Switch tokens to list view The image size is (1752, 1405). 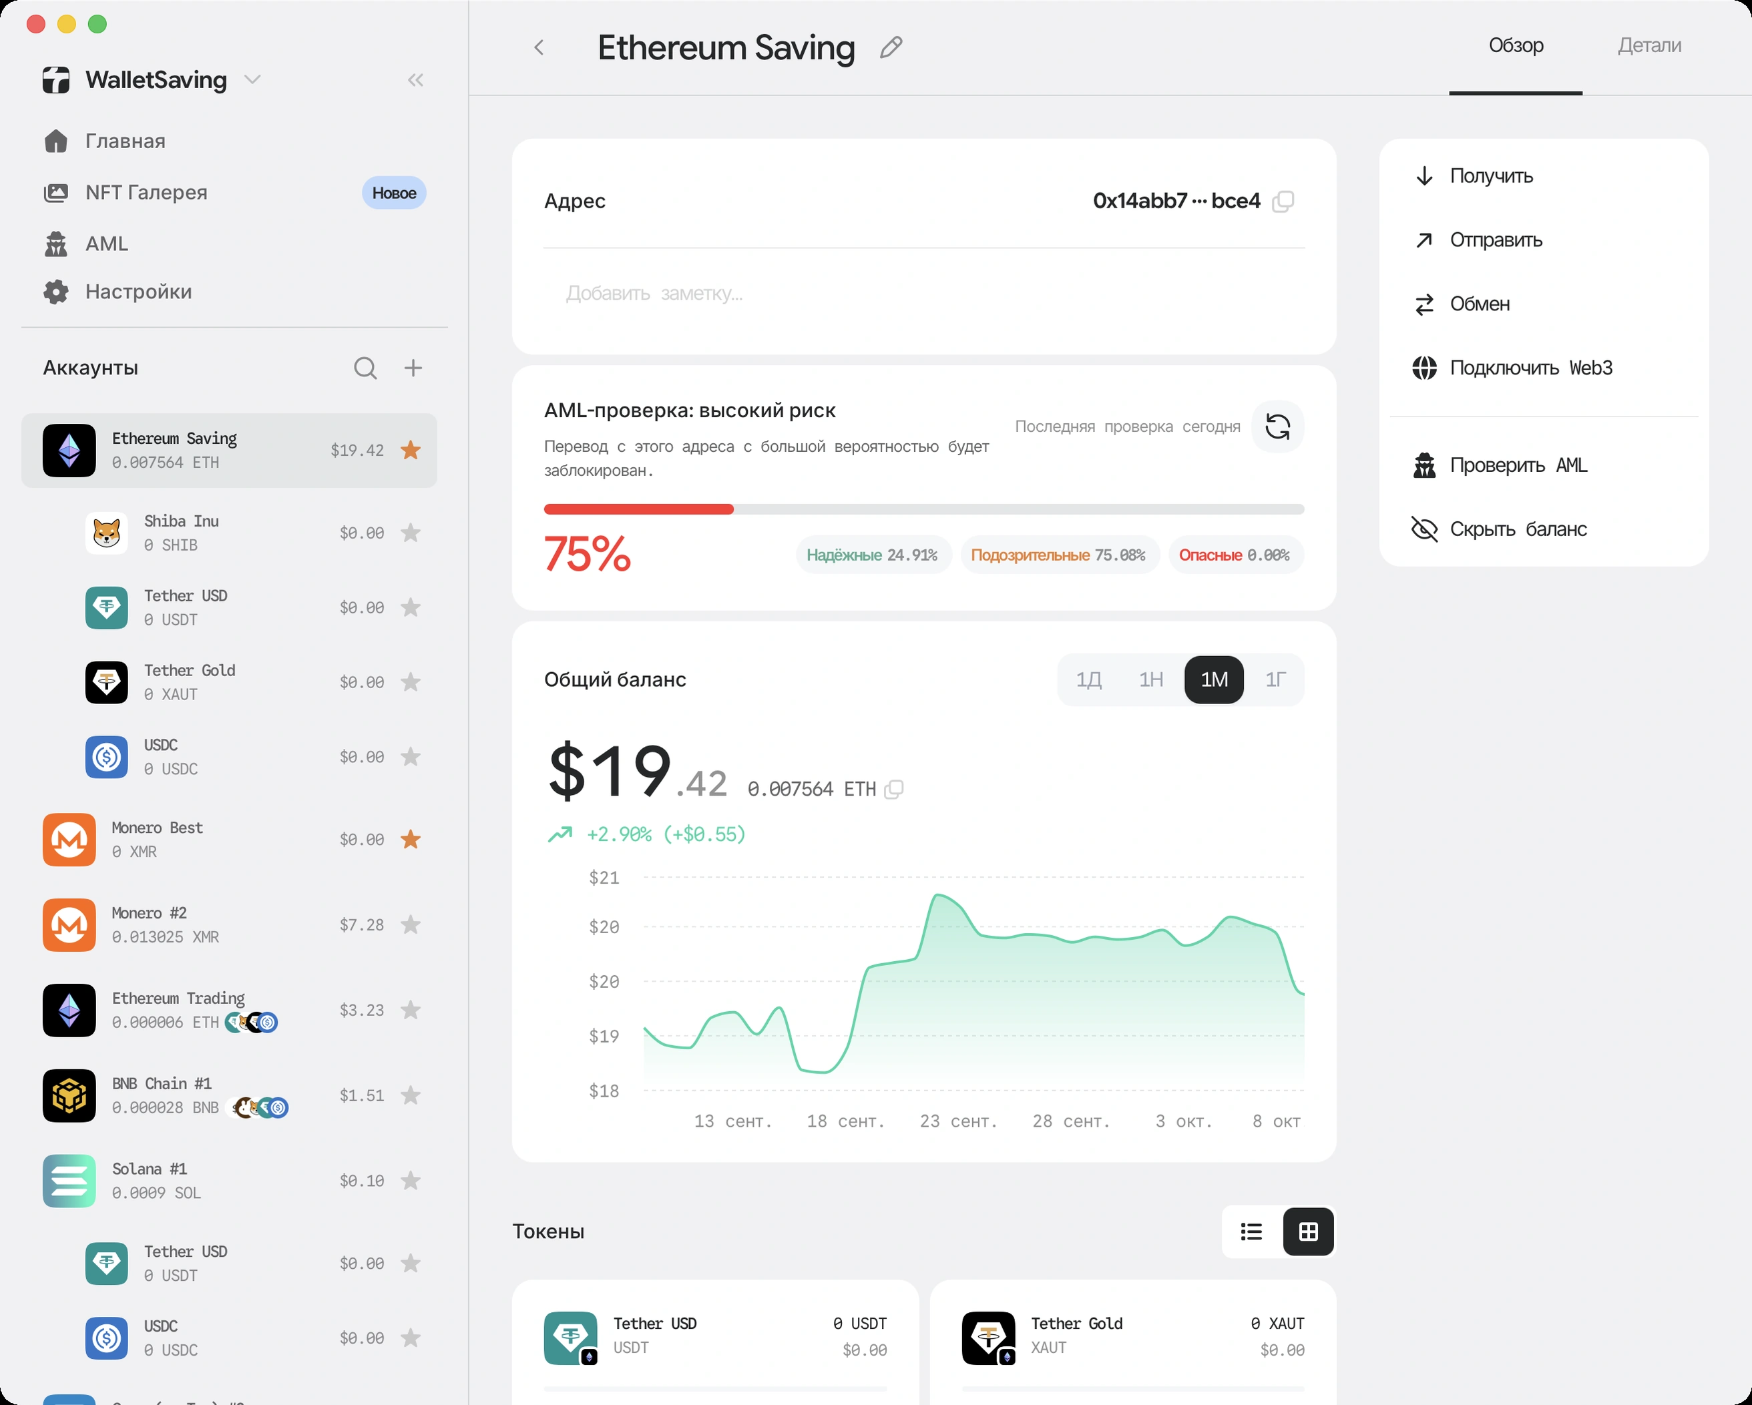coord(1251,1232)
